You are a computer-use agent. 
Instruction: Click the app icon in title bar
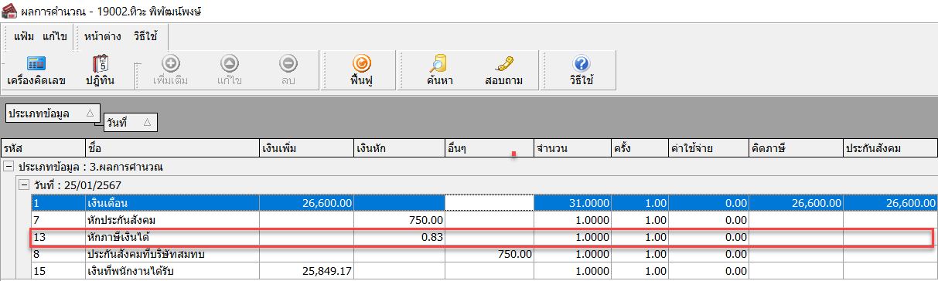10,11
